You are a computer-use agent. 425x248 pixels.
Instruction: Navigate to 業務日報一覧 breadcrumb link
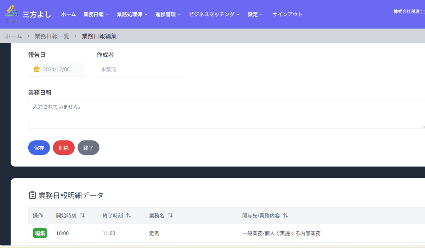(52, 36)
